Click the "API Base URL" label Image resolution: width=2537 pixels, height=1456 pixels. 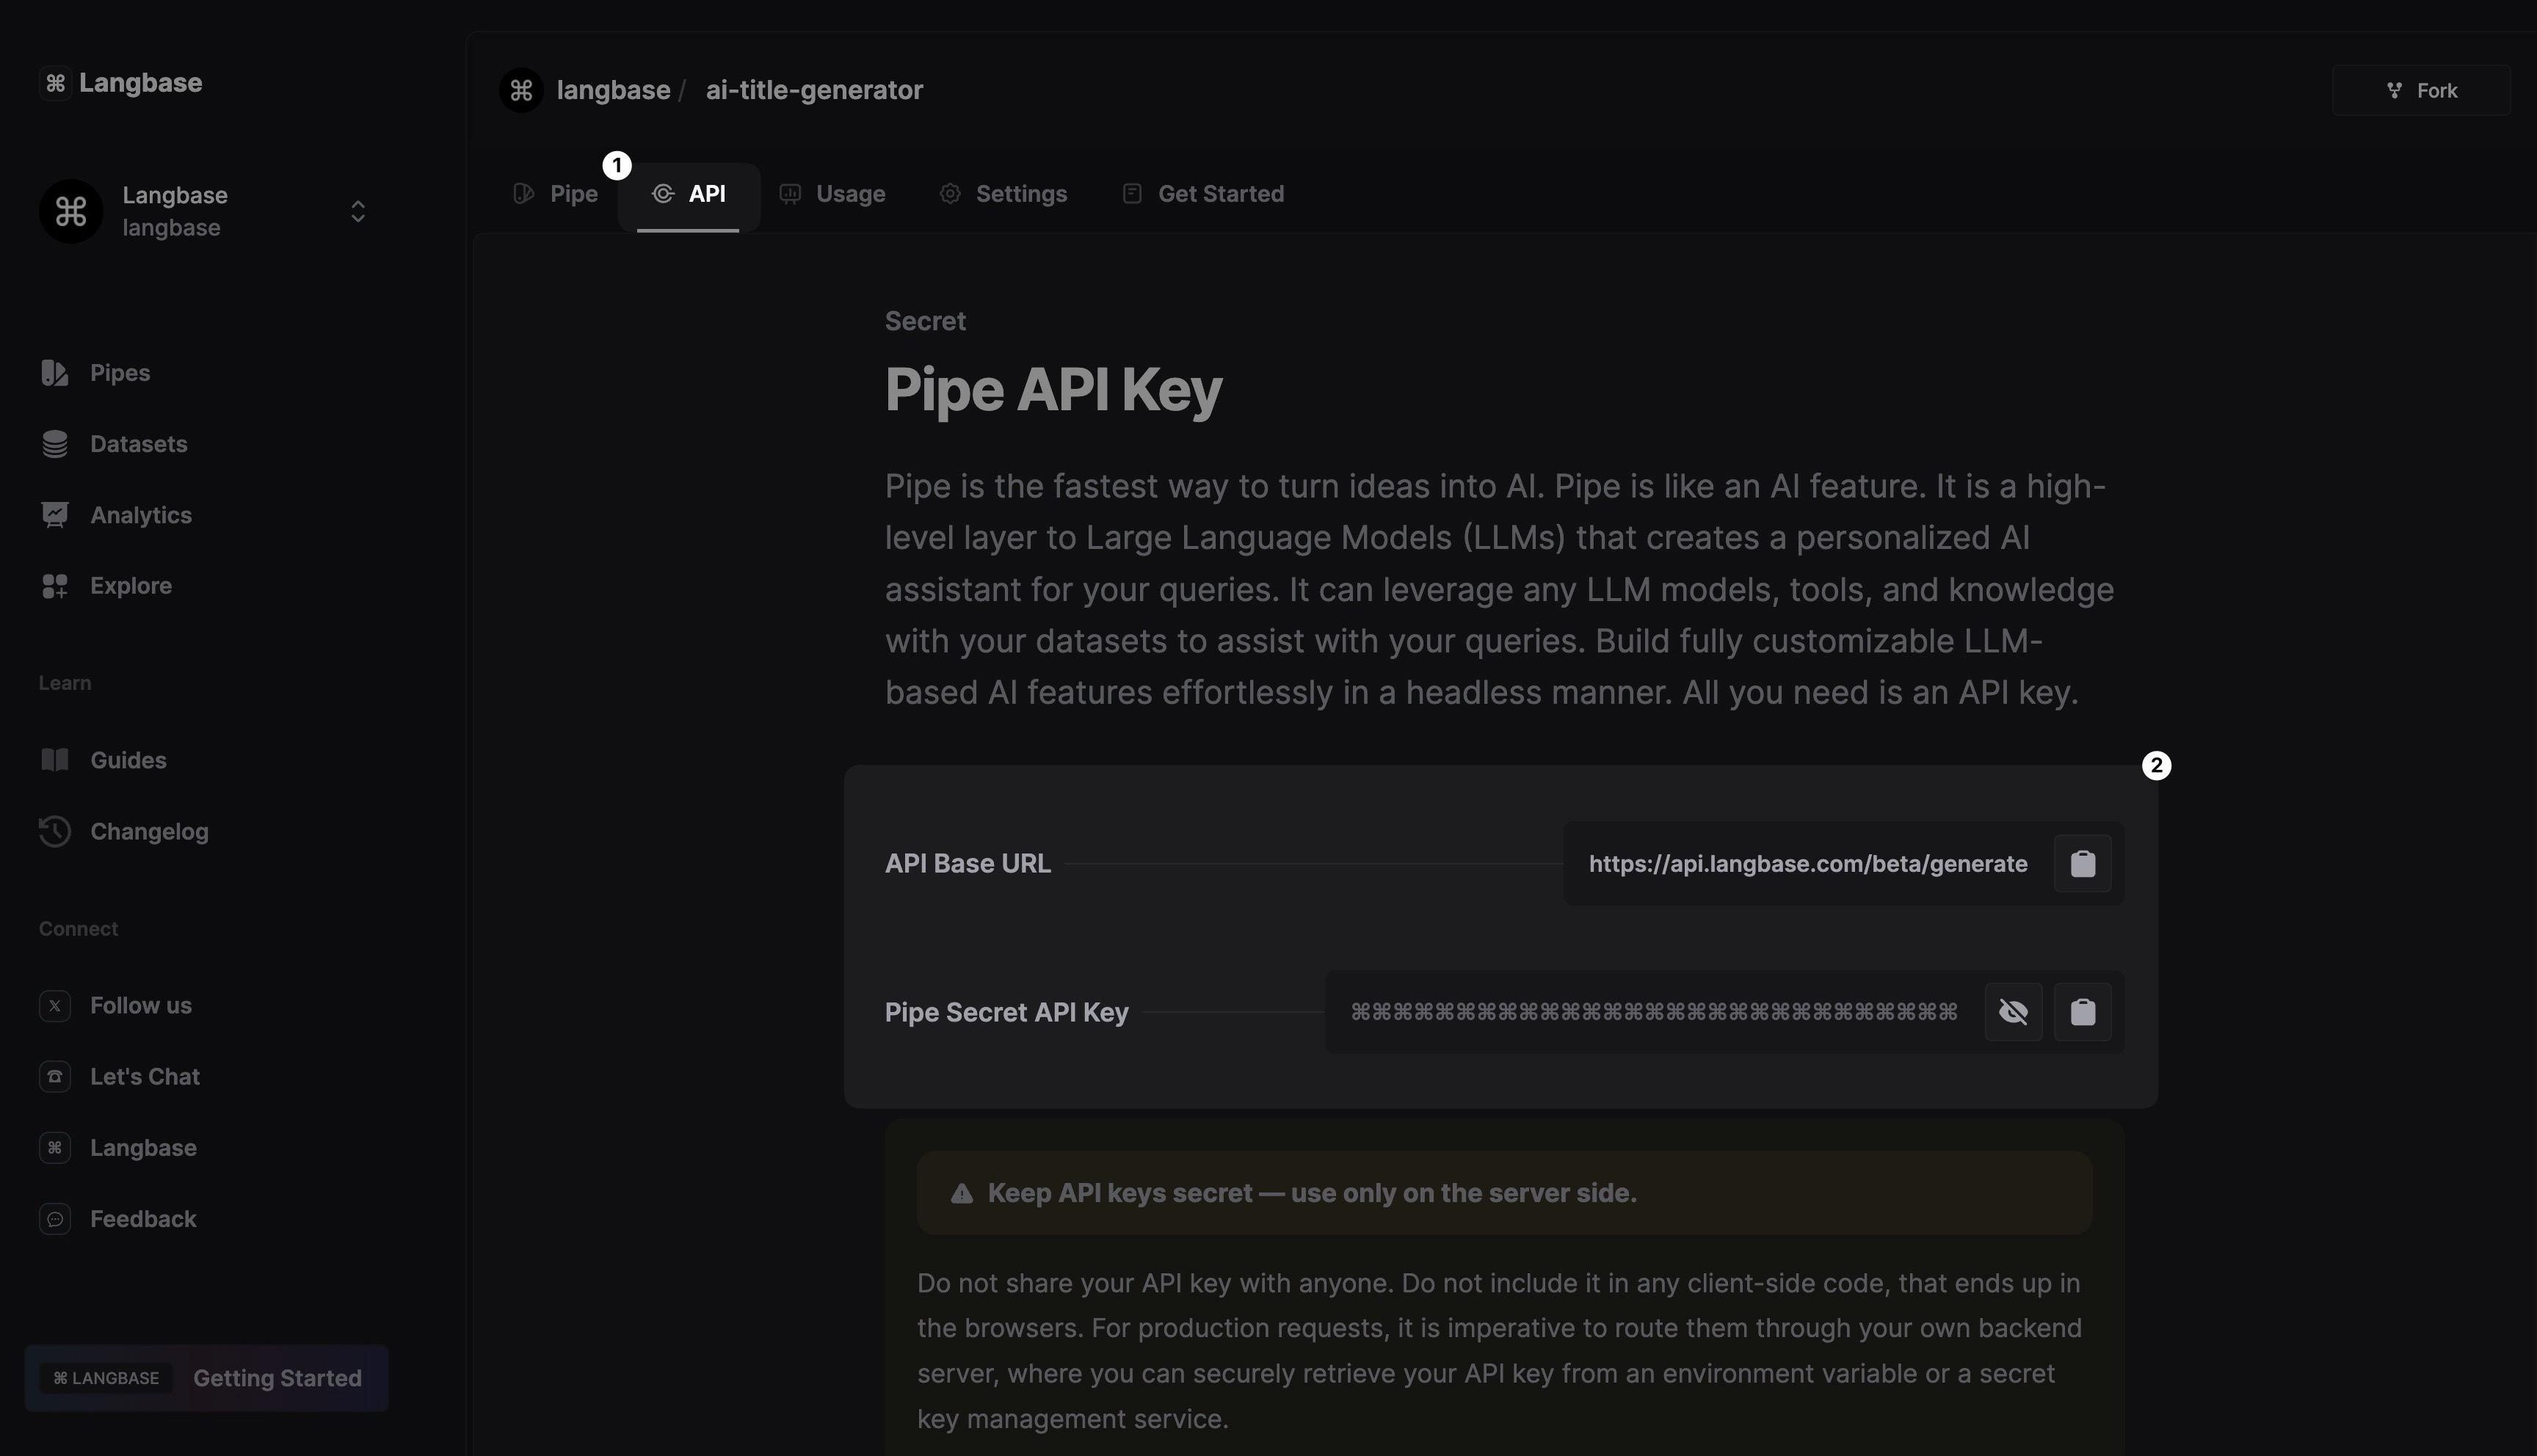(967, 864)
